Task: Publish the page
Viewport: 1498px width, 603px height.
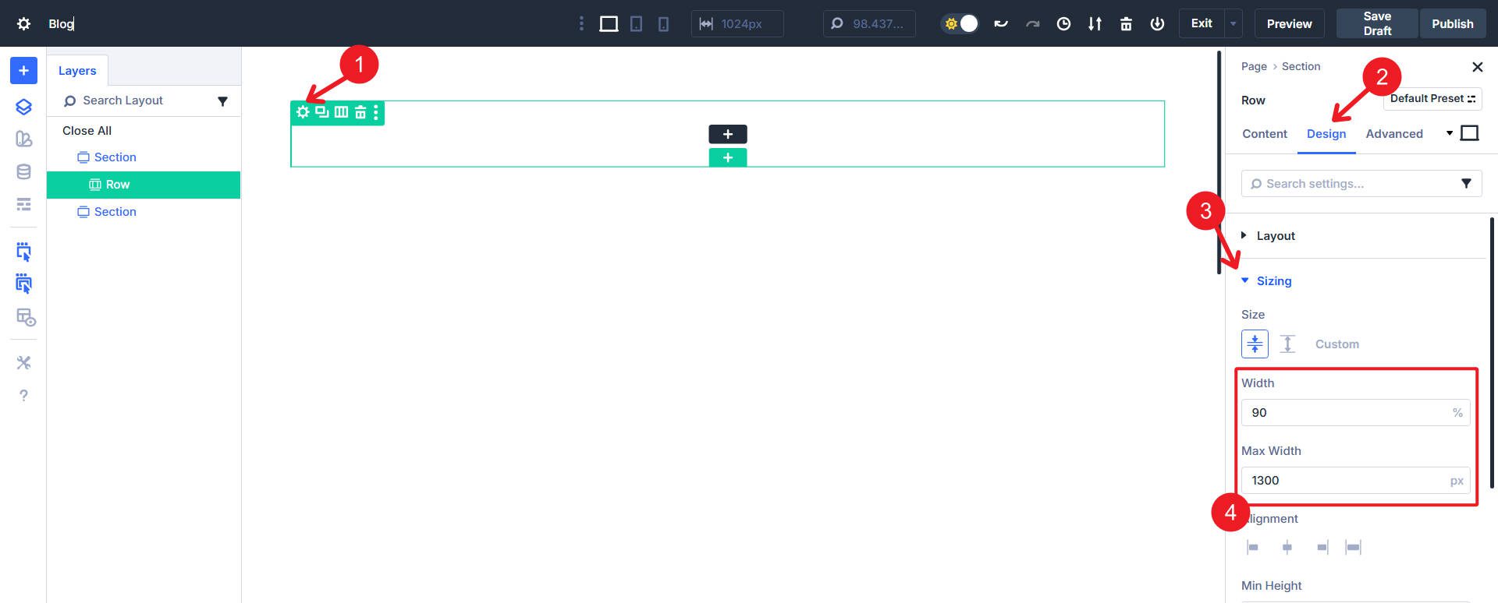Action: (x=1452, y=23)
